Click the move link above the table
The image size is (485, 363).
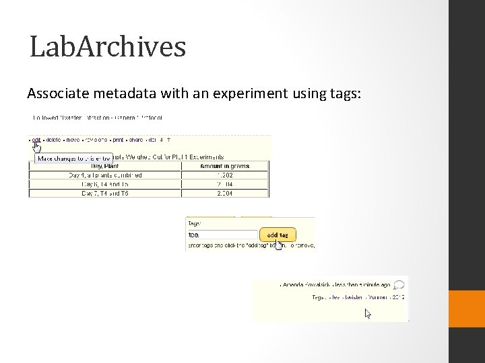[73, 140]
